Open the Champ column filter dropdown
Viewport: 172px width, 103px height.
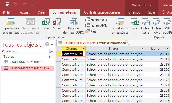[x=83, y=49]
